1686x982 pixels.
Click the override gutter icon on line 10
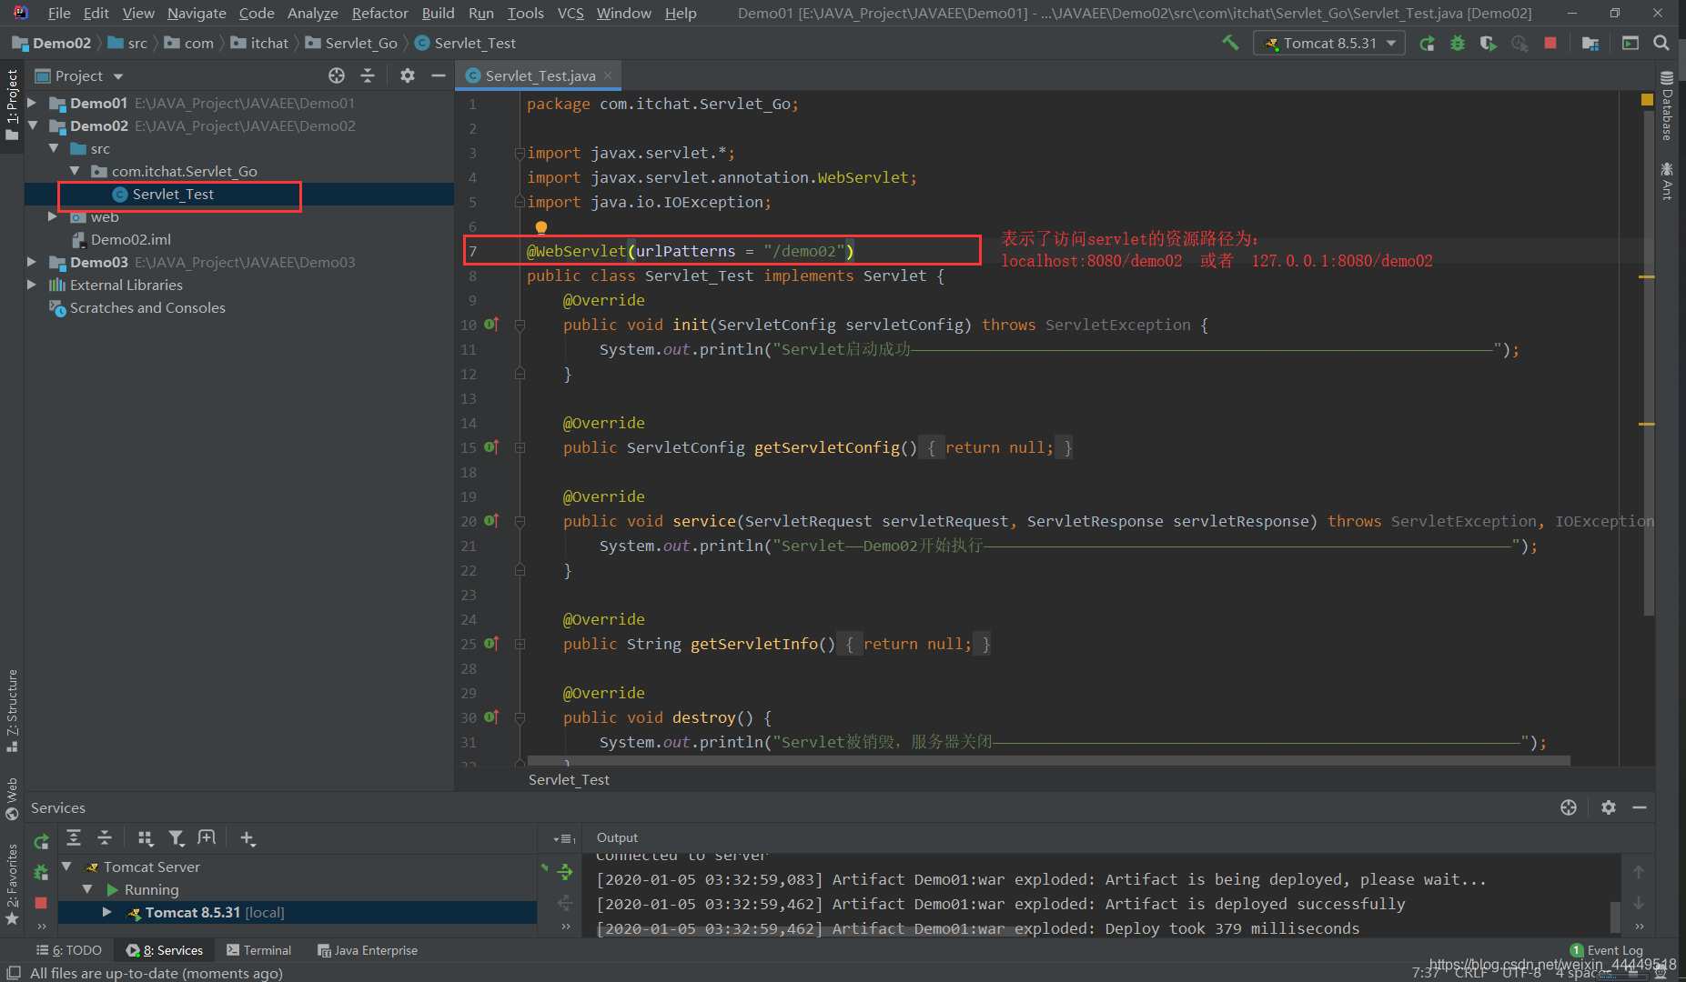[x=492, y=325]
